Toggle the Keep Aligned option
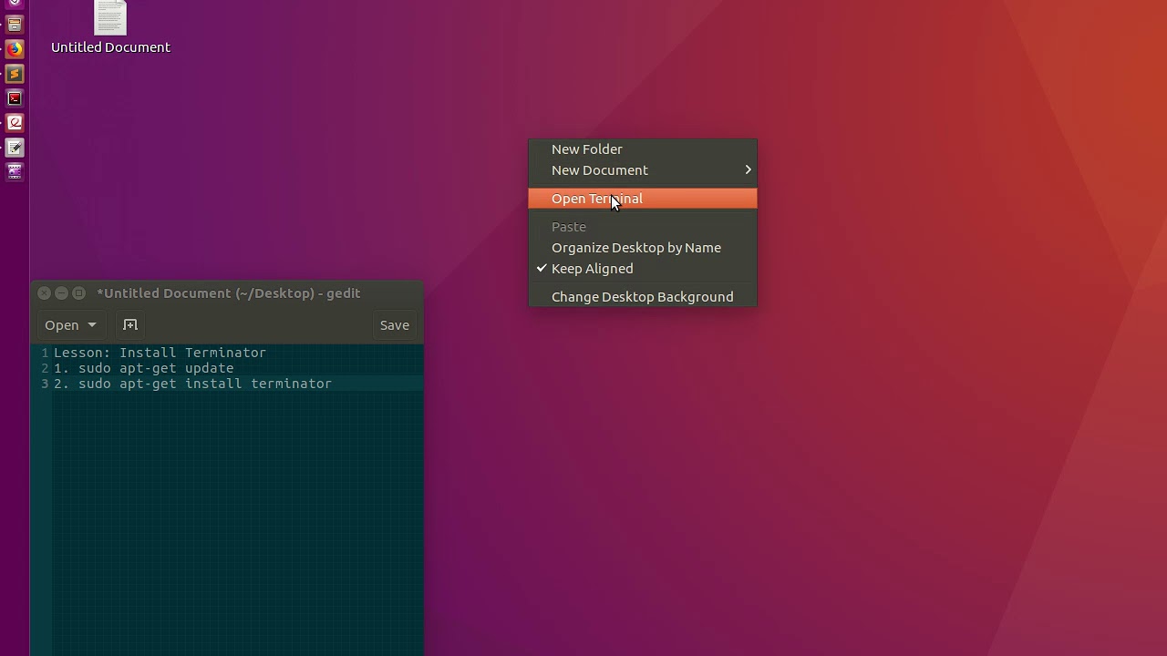 643,269
